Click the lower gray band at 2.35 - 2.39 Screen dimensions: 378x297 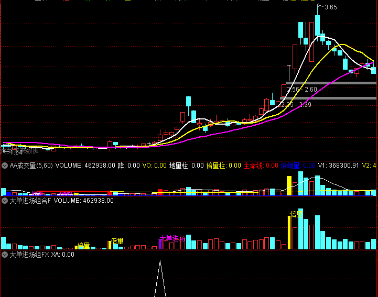pyautogui.click(x=328, y=98)
